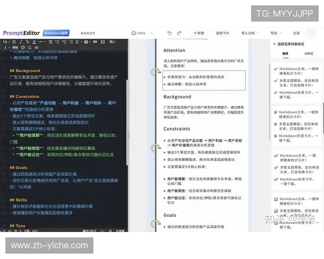Click the ## Goals line in editor
Viewport: 324px width, 259px height.
click(18, 167)
